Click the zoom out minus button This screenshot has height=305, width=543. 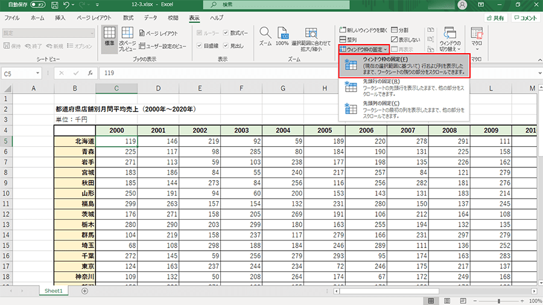(475, 301)
